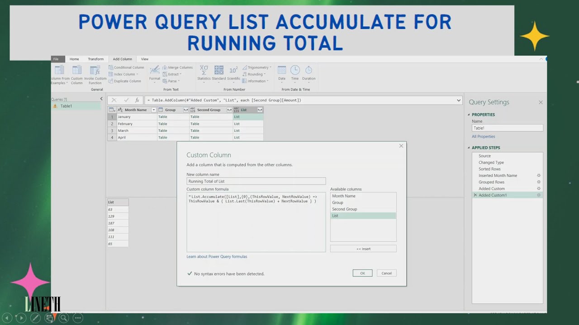579x325 pixels.
Task: Open settings gear for Grouped Rows step
Action: pyautogui.click(x=539, y=182)
